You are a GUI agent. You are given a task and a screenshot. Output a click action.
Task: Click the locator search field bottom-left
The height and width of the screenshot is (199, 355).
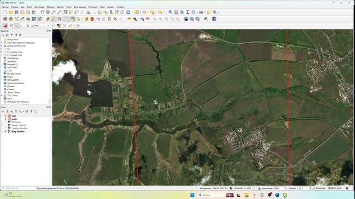point(18,188)
